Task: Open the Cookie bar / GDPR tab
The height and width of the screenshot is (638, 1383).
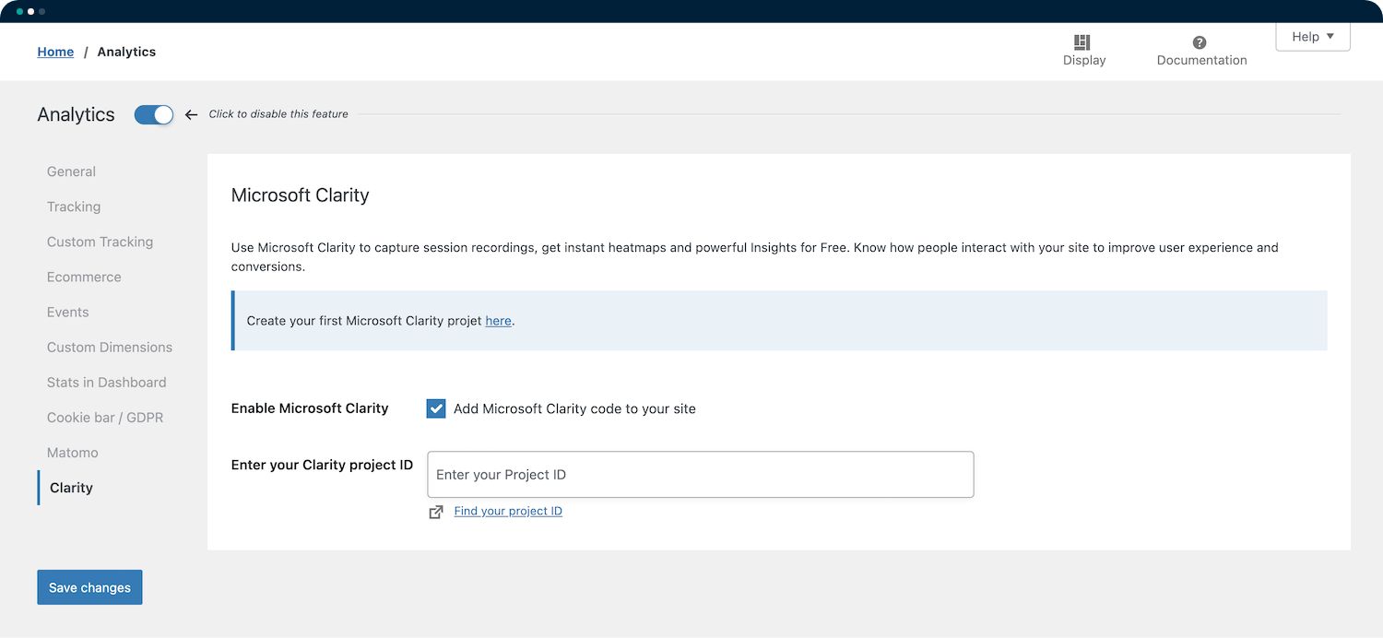Action: coord(105,417)
